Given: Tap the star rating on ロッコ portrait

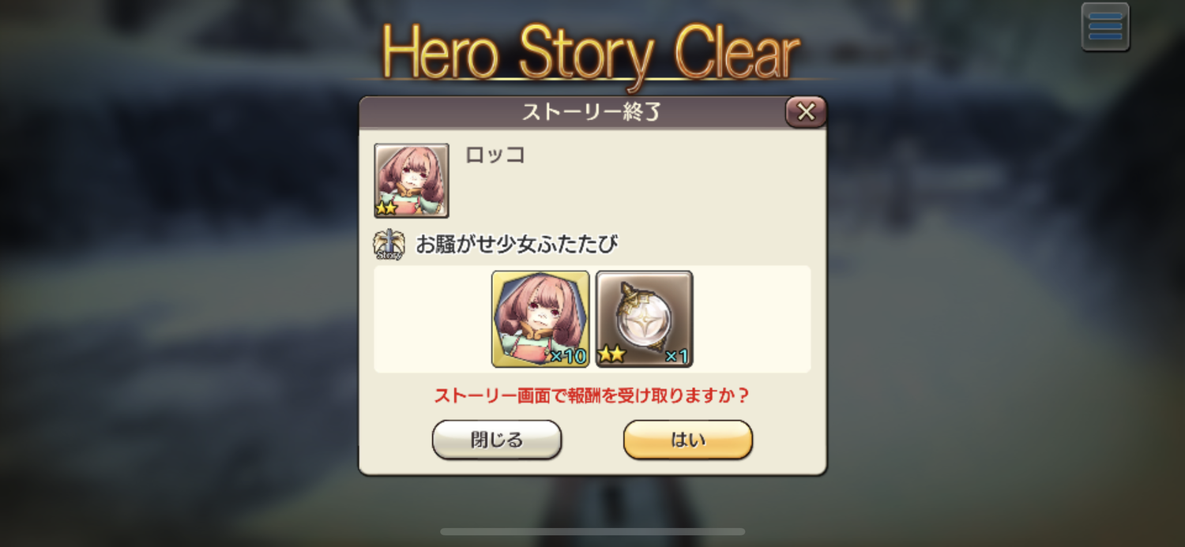Looking at the screenshot, I should tap(387, 208).
